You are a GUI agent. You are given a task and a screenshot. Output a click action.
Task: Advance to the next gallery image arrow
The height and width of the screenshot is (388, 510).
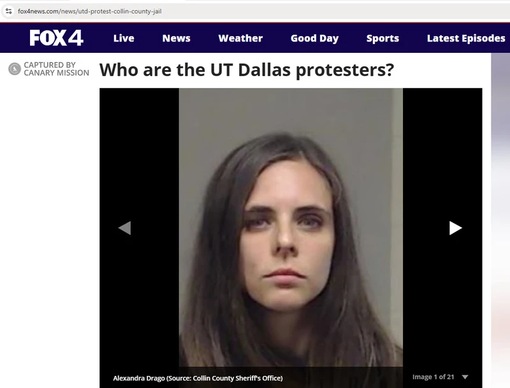455,228
